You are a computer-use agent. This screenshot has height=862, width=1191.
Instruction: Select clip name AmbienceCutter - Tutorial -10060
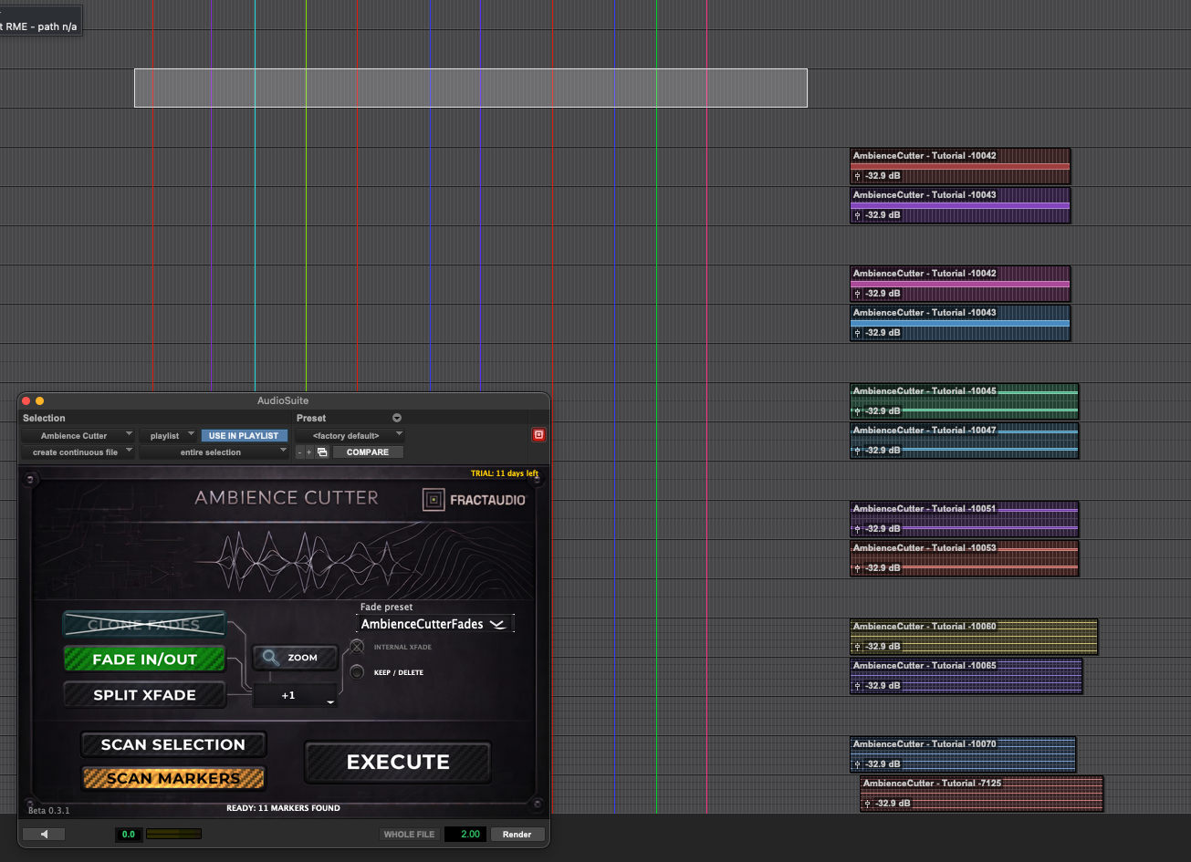tap(925, 627)
